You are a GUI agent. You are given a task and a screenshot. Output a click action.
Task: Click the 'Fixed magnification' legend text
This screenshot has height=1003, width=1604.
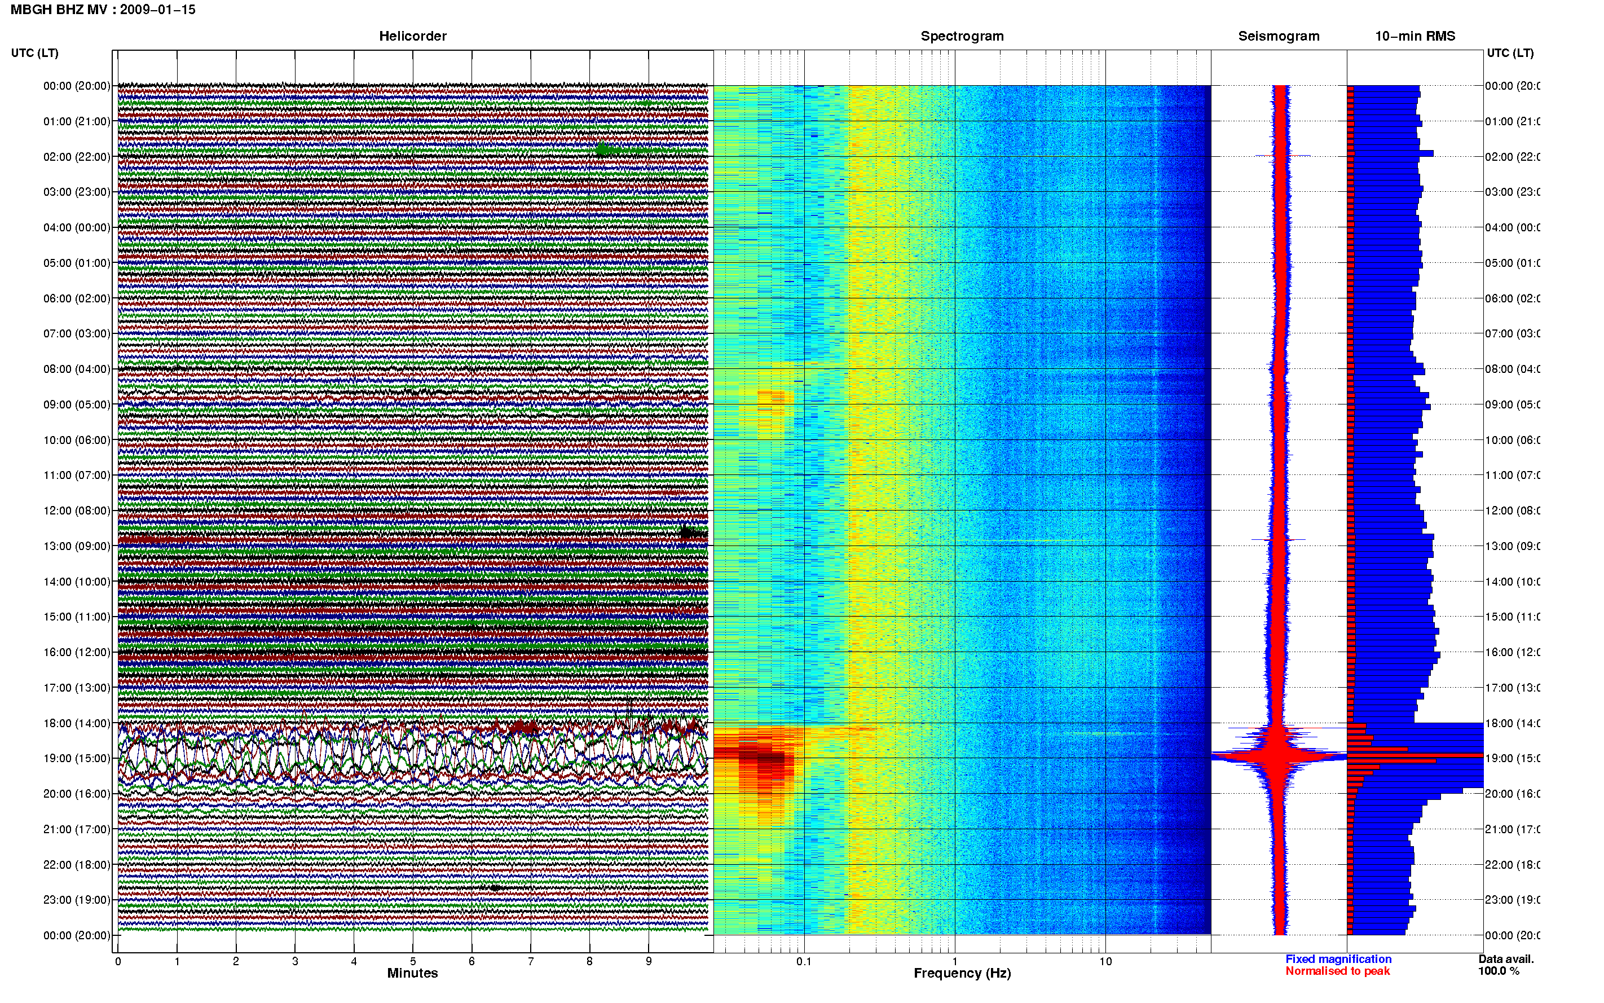(1338, 959)
